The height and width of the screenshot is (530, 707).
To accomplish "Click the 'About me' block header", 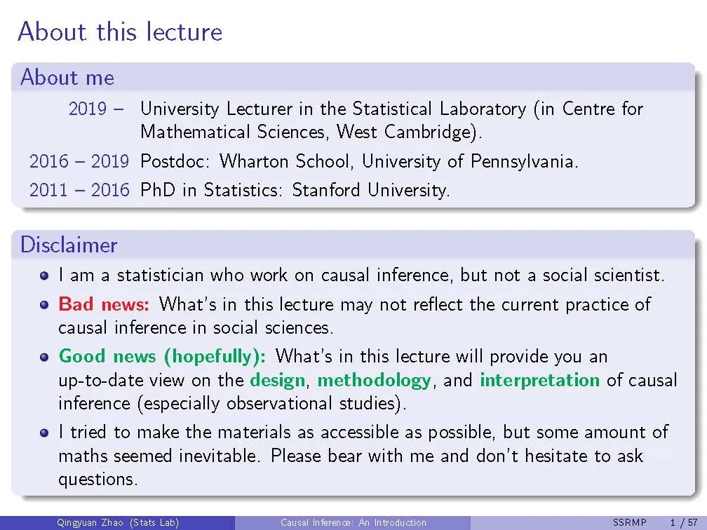I will [x=67, y=77].
